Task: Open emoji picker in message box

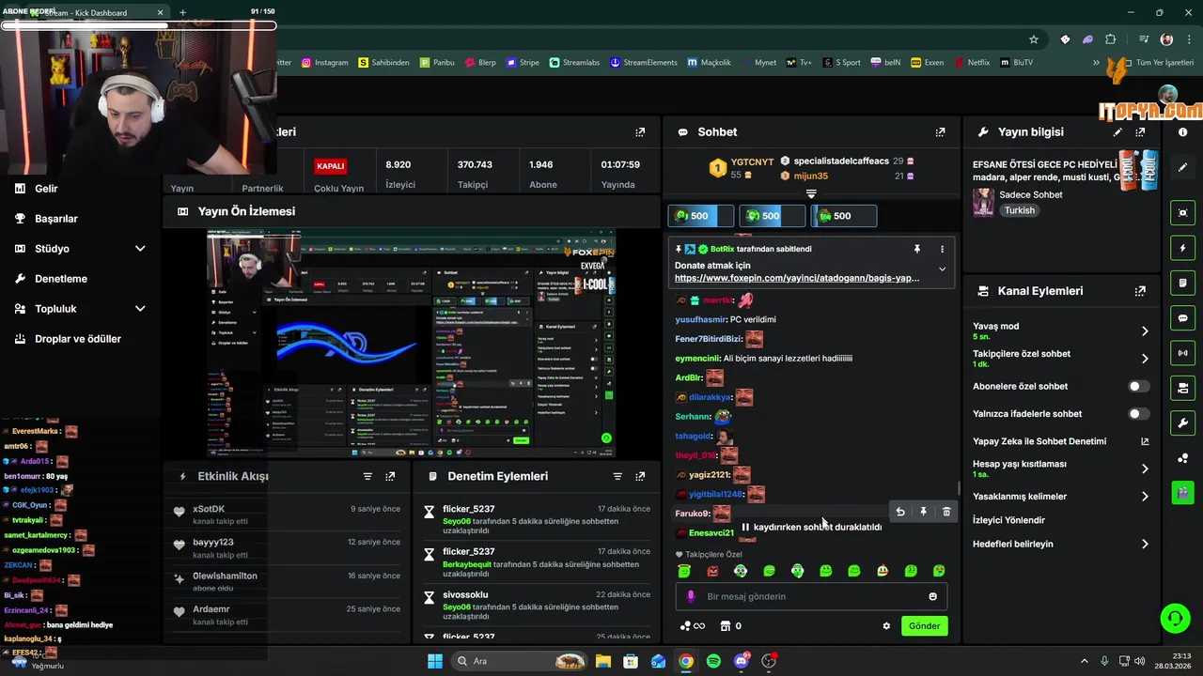Action: tap(932, 596)
